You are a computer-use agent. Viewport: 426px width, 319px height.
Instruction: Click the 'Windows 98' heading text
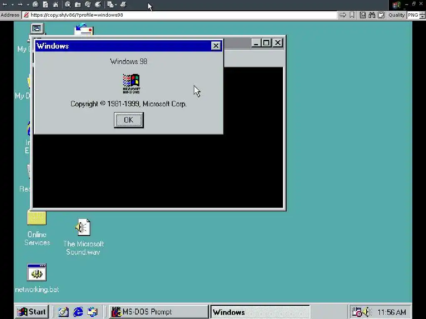tap(129, 61)
